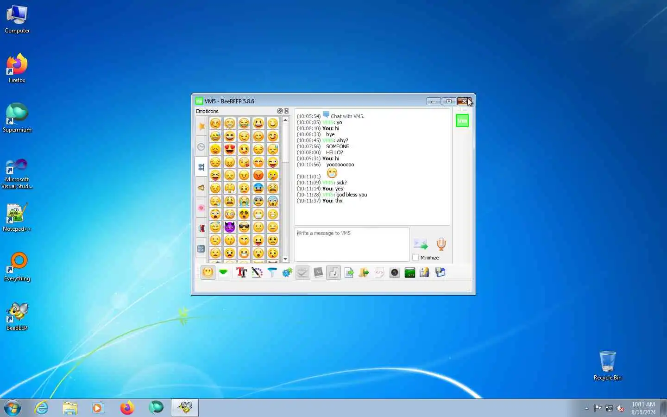Click the emoticon list scroll-up arrow
This screenshot has width=667, height=417.
285,120
